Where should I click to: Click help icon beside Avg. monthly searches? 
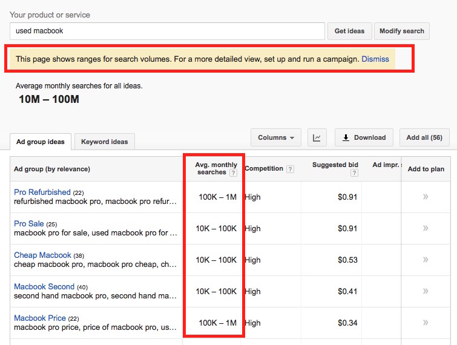(234, 173)
